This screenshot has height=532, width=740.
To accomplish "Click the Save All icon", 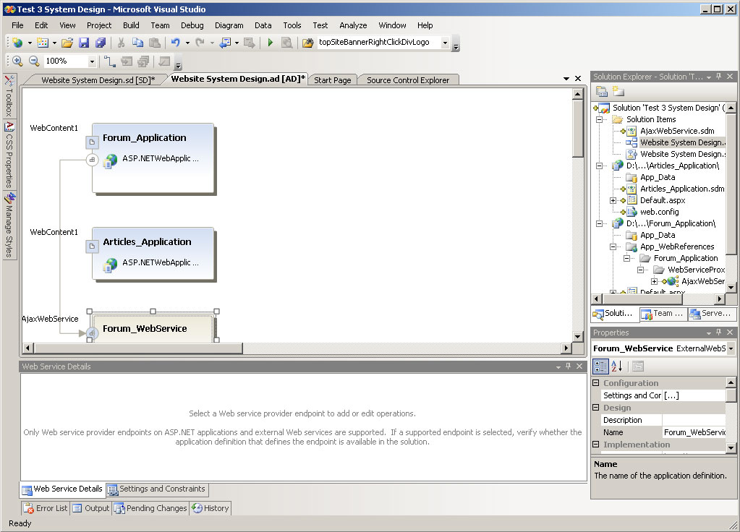I will click(100, 43).
